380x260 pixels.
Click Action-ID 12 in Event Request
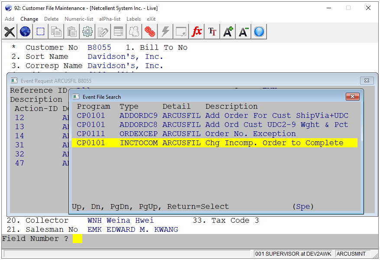19,118
